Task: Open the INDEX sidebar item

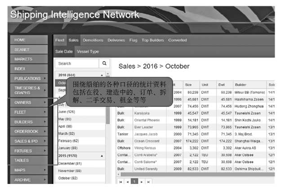Action: (29, 69)
